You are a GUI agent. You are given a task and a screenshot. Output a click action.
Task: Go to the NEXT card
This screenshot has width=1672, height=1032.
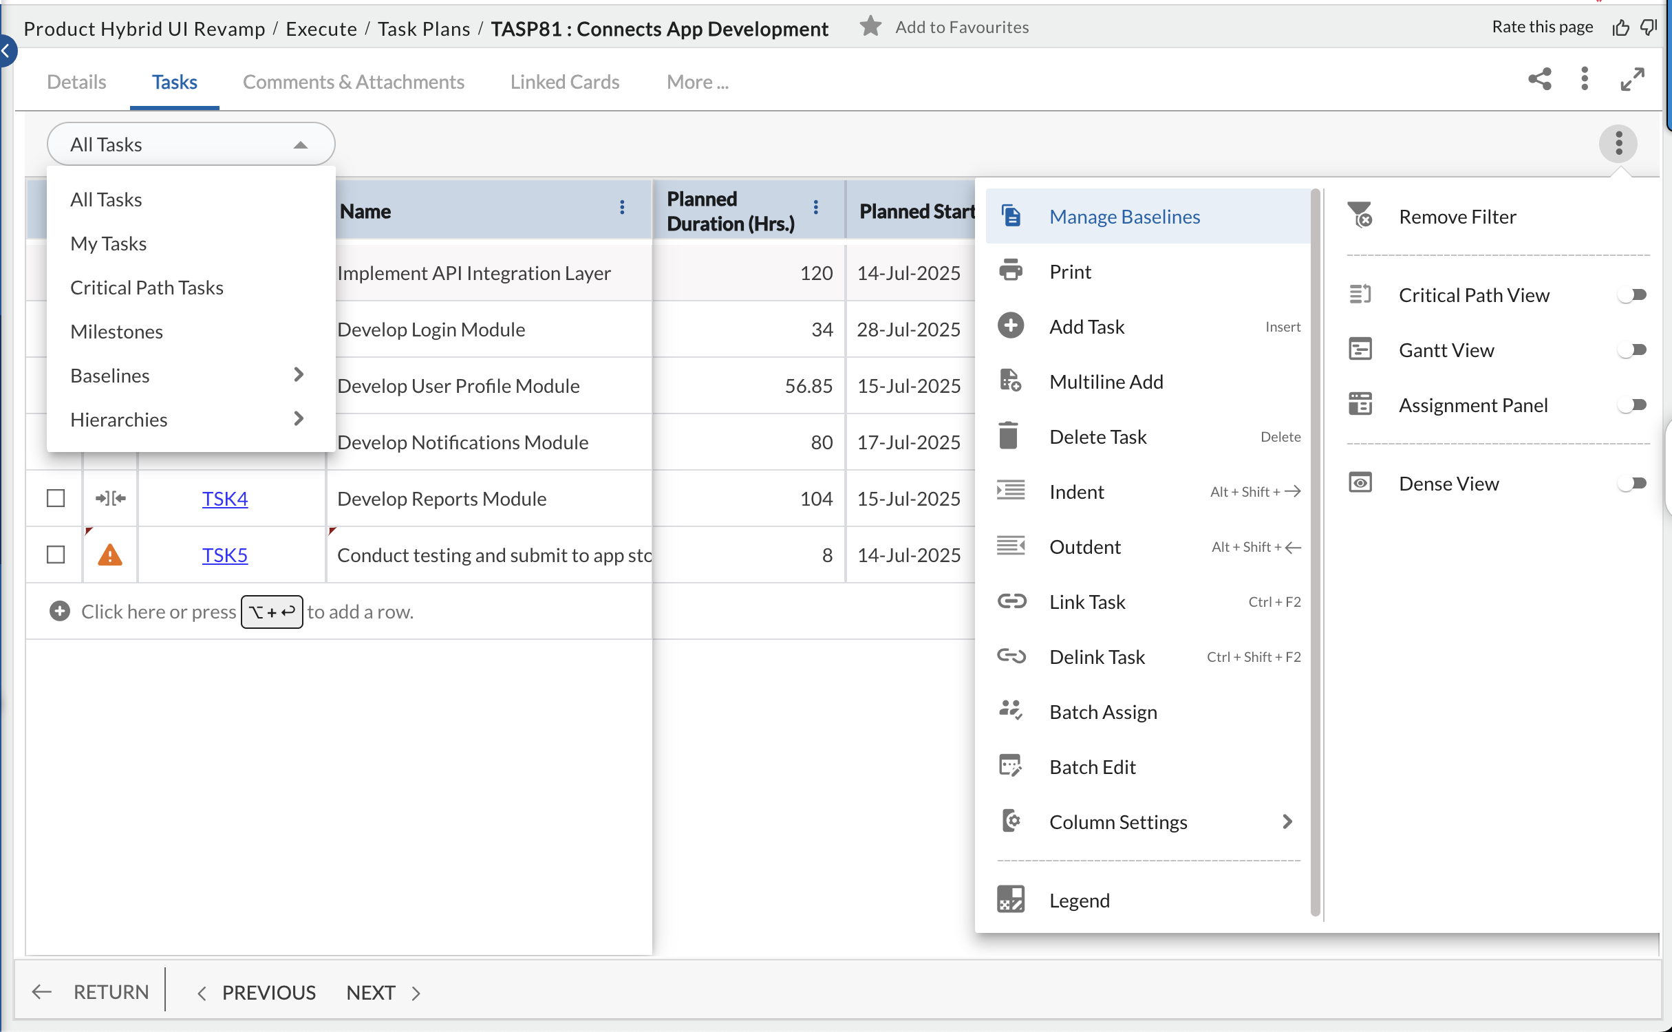(383, 992)
